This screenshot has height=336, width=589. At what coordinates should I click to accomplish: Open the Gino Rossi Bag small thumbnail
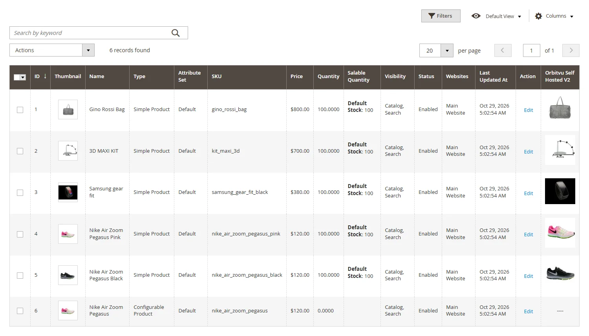coord(68,110)
